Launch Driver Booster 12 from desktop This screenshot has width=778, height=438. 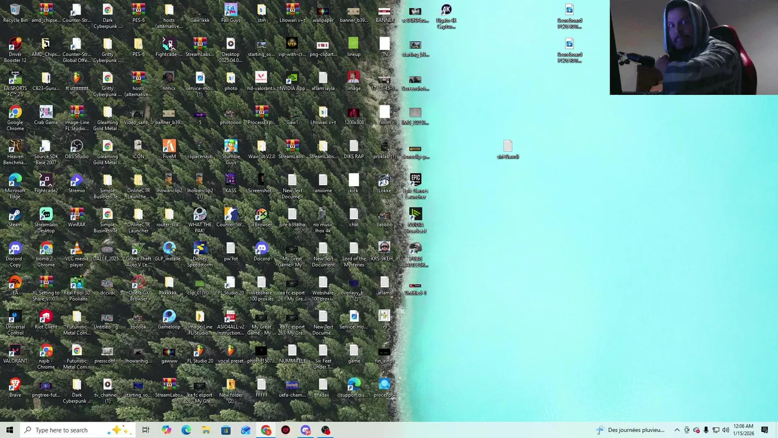pos(15,50)
